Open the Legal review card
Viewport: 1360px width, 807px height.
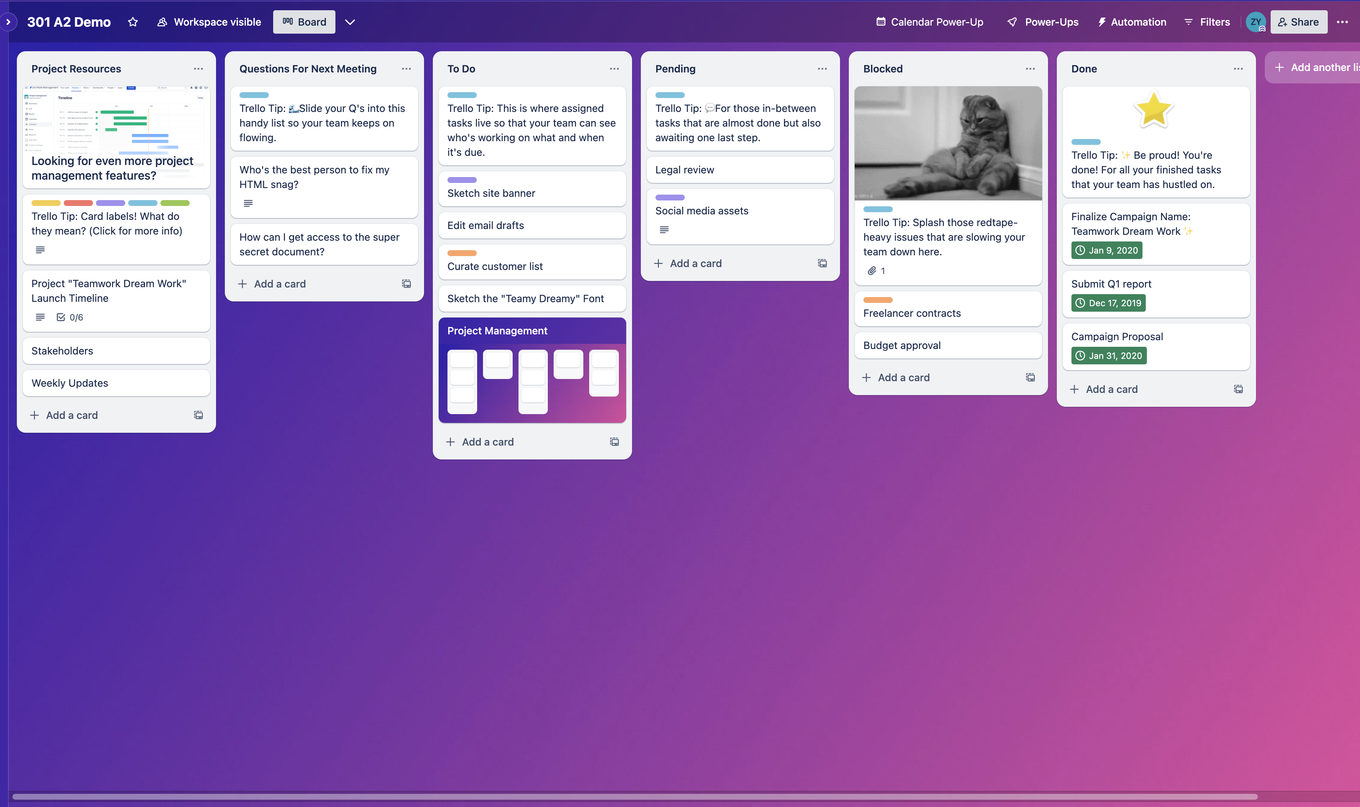740,170
